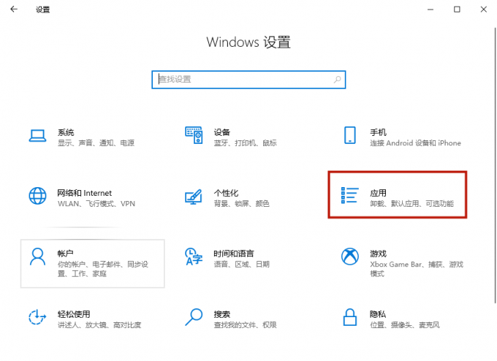
Task: Open 网络和 Internet title
Action: (x=85, y=193)
